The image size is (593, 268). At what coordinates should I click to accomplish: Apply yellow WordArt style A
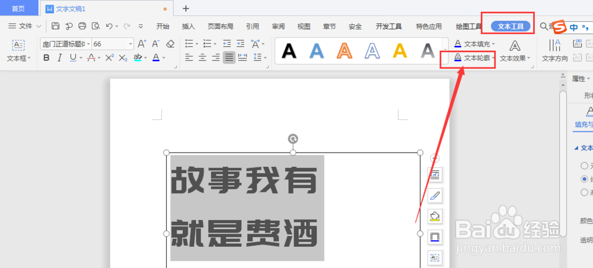[400, 50]
